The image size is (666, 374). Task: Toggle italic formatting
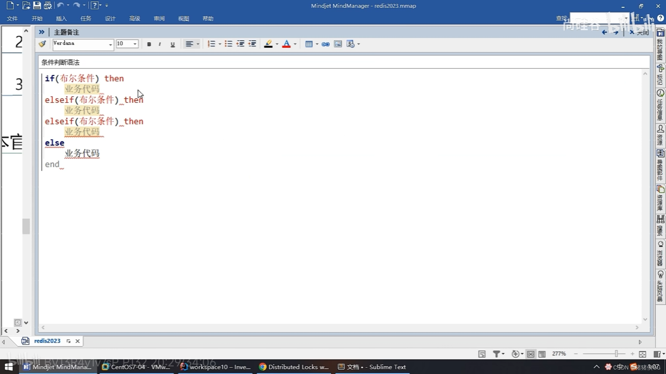[x=160, y=44]
